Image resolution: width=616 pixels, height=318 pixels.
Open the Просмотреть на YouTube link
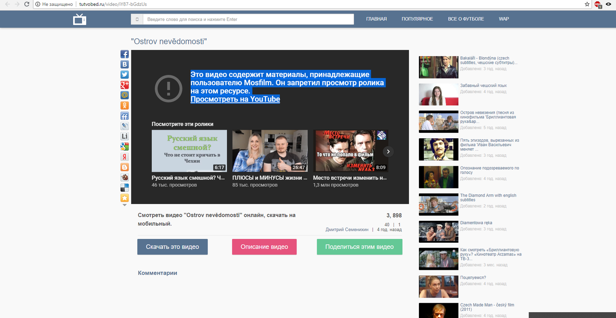pyautogui.click(x=235, y=99)
